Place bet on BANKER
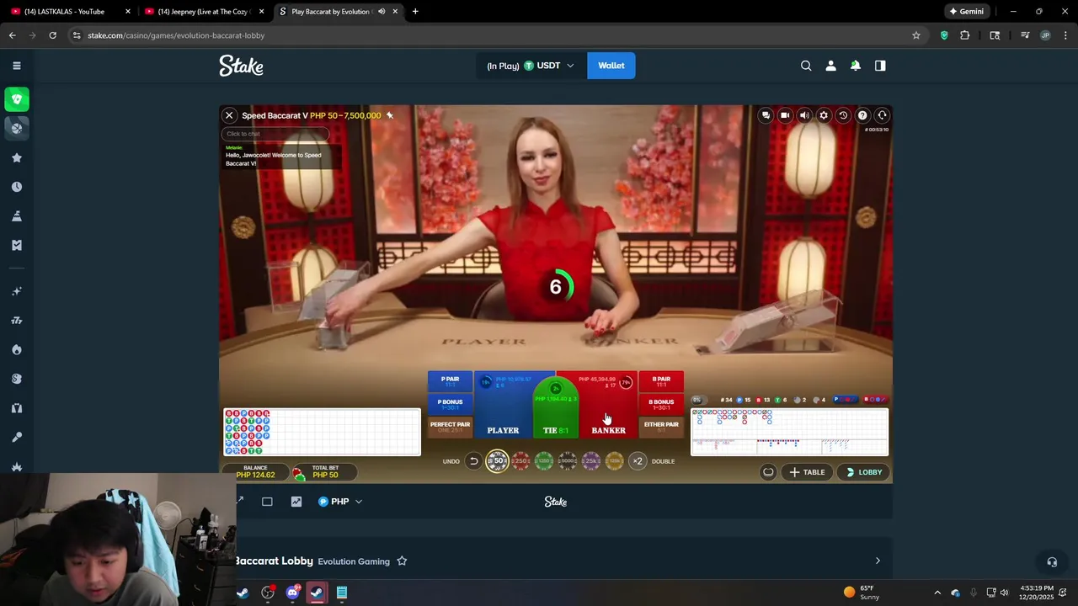Screen dimensions: 1078x606 coord(608,405)
